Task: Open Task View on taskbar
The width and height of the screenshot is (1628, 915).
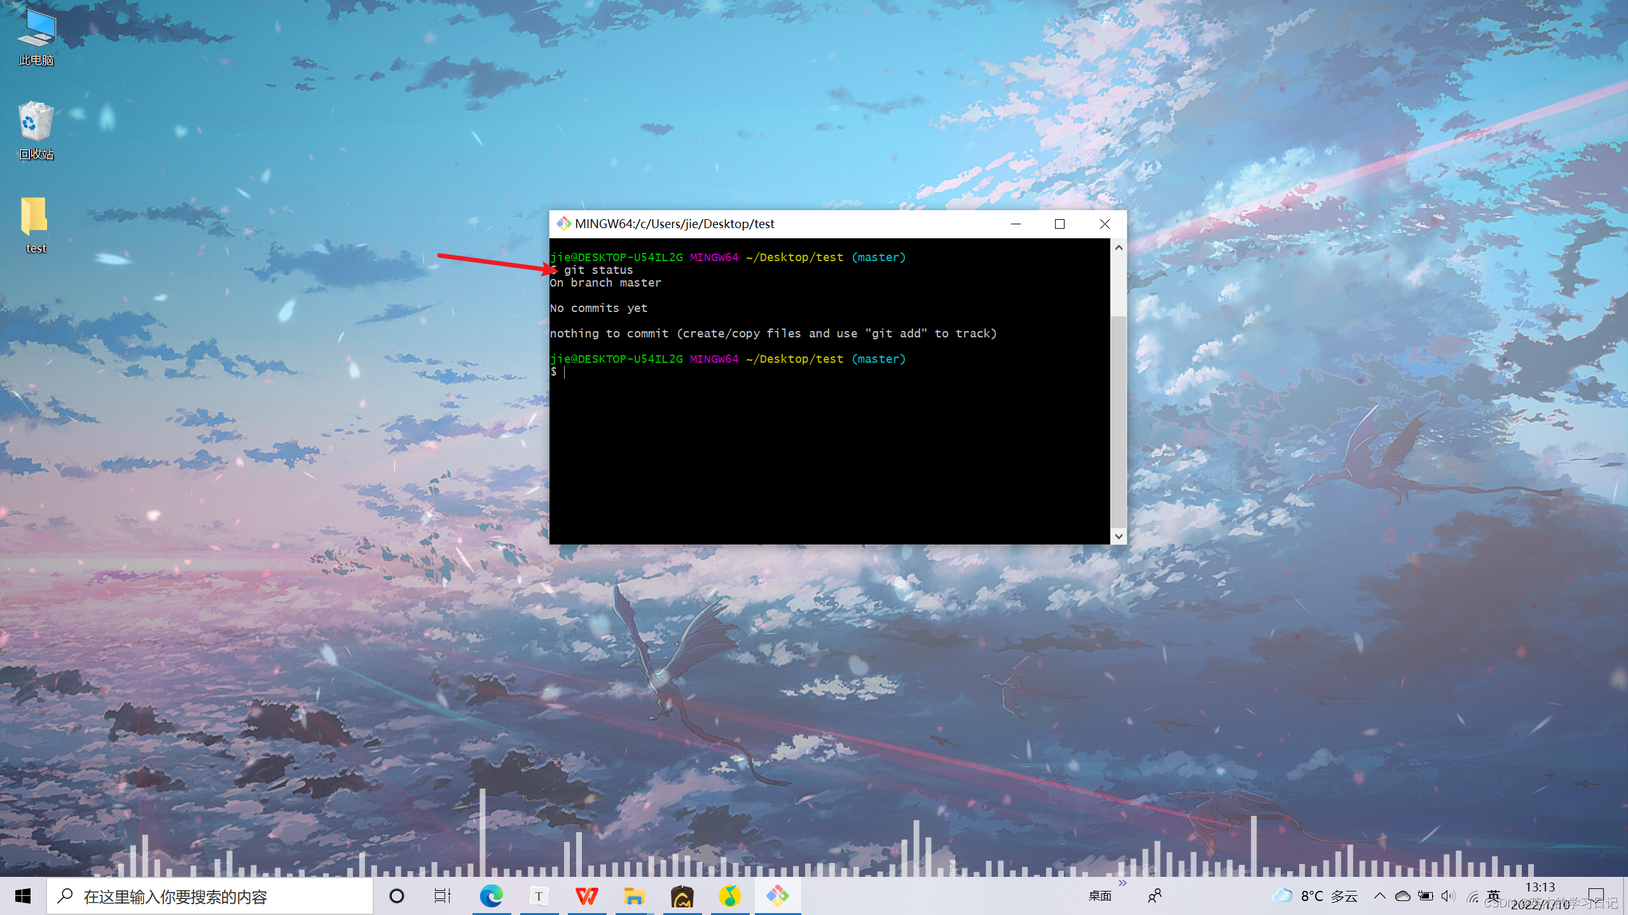Action: pyautogui.click(x=443, y=896)
